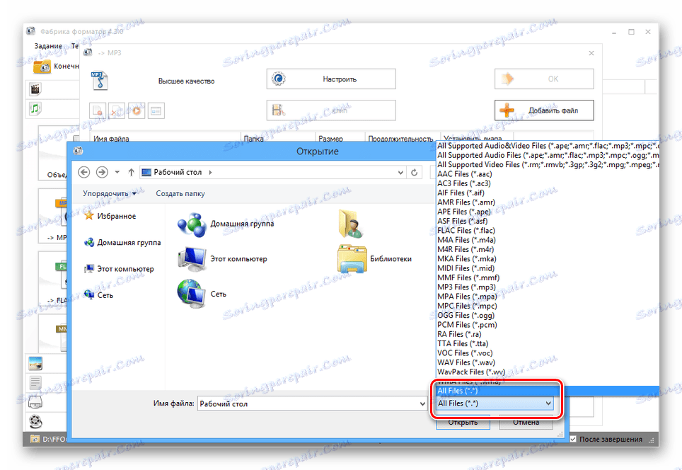Click Создать папку button
Viewport: 682px width, 470px height.
coord(180,194)
